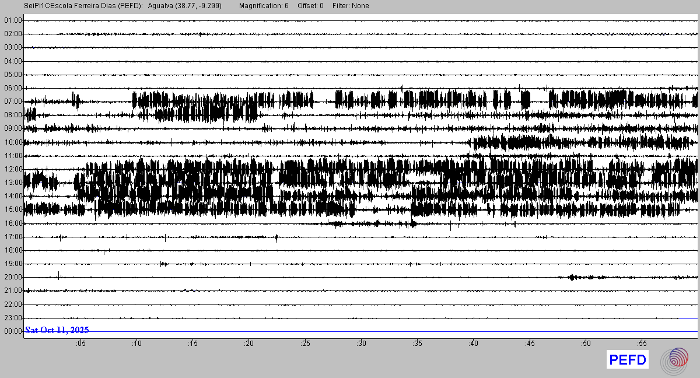Click the :15 minute axis label

tap(192, 343)
